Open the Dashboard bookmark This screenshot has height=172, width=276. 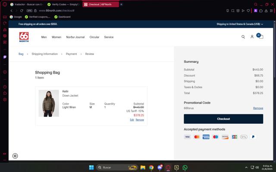pos(63,17)
